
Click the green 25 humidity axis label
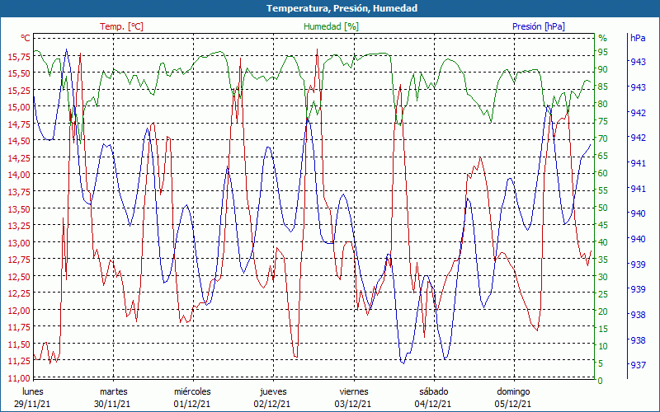click(603, 294)
